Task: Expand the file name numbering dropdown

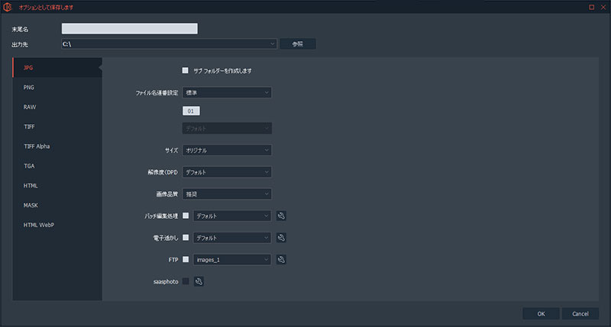Action: [x=227, y=92]
